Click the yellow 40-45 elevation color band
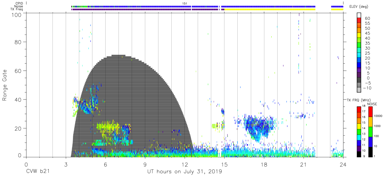Image resolution: width=386 pixels, height=178 pixels. [x=359, y=36]
